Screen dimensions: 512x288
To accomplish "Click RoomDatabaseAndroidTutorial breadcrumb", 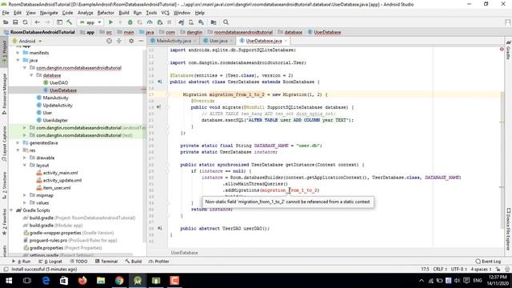I will point(42,32).
